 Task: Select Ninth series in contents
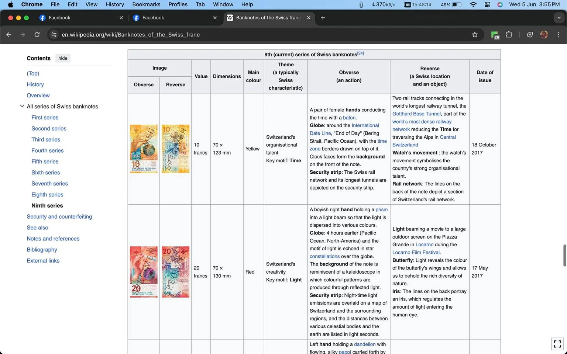pyautogui.click(x=47, y=206)
